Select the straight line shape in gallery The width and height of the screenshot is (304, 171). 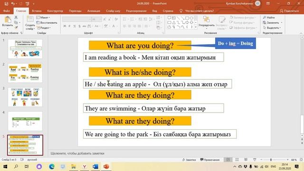[178, 18]
